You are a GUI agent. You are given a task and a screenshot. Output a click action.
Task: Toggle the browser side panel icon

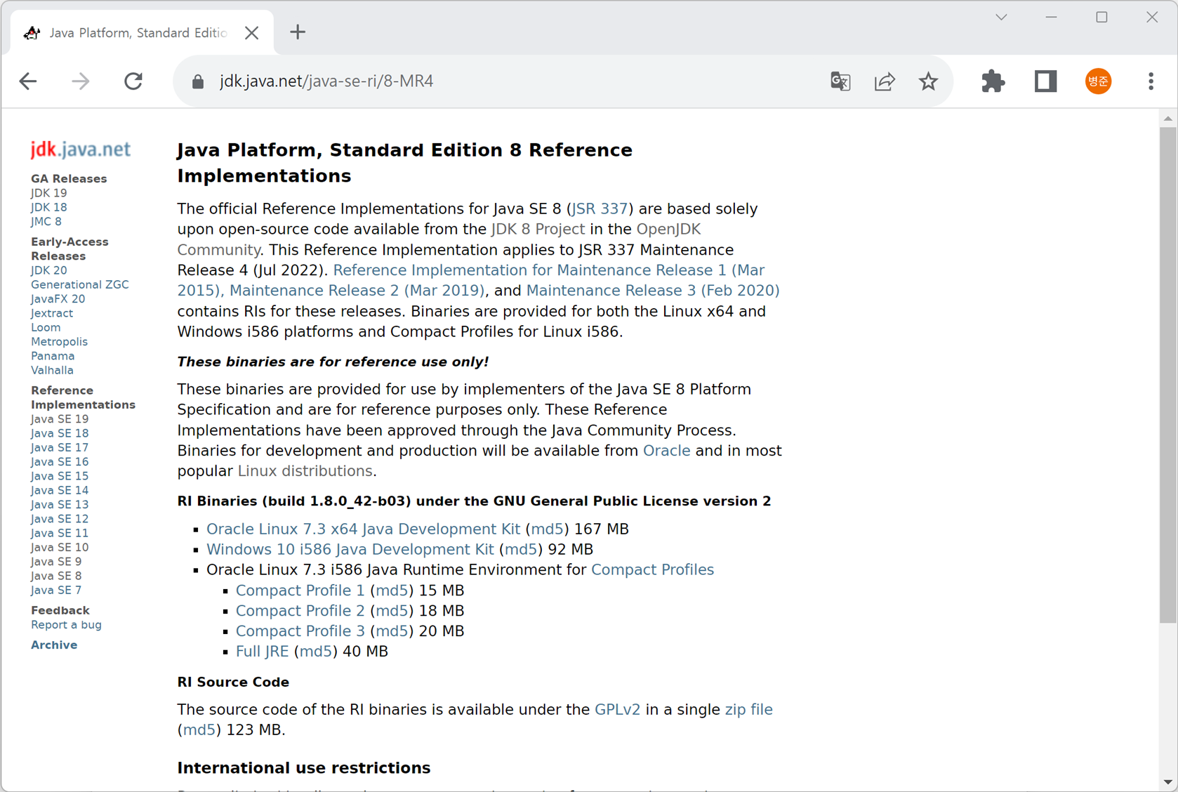[1045, 81]
